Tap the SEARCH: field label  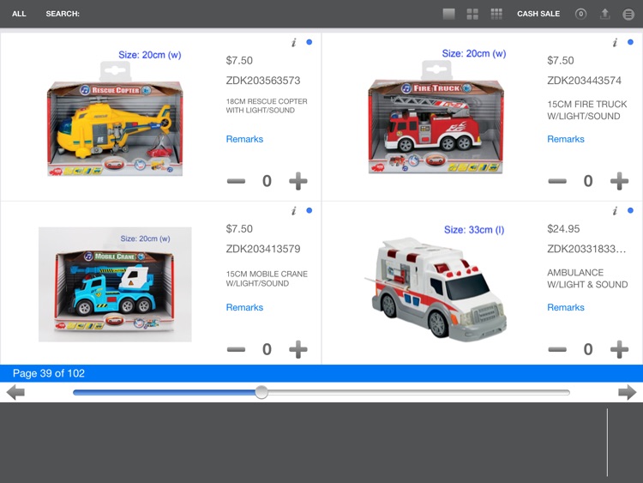click(63, 14)
